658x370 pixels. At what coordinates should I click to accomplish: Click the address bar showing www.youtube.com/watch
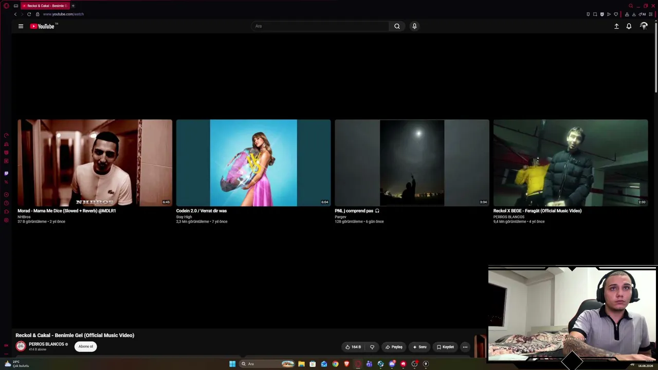[63, 14]
